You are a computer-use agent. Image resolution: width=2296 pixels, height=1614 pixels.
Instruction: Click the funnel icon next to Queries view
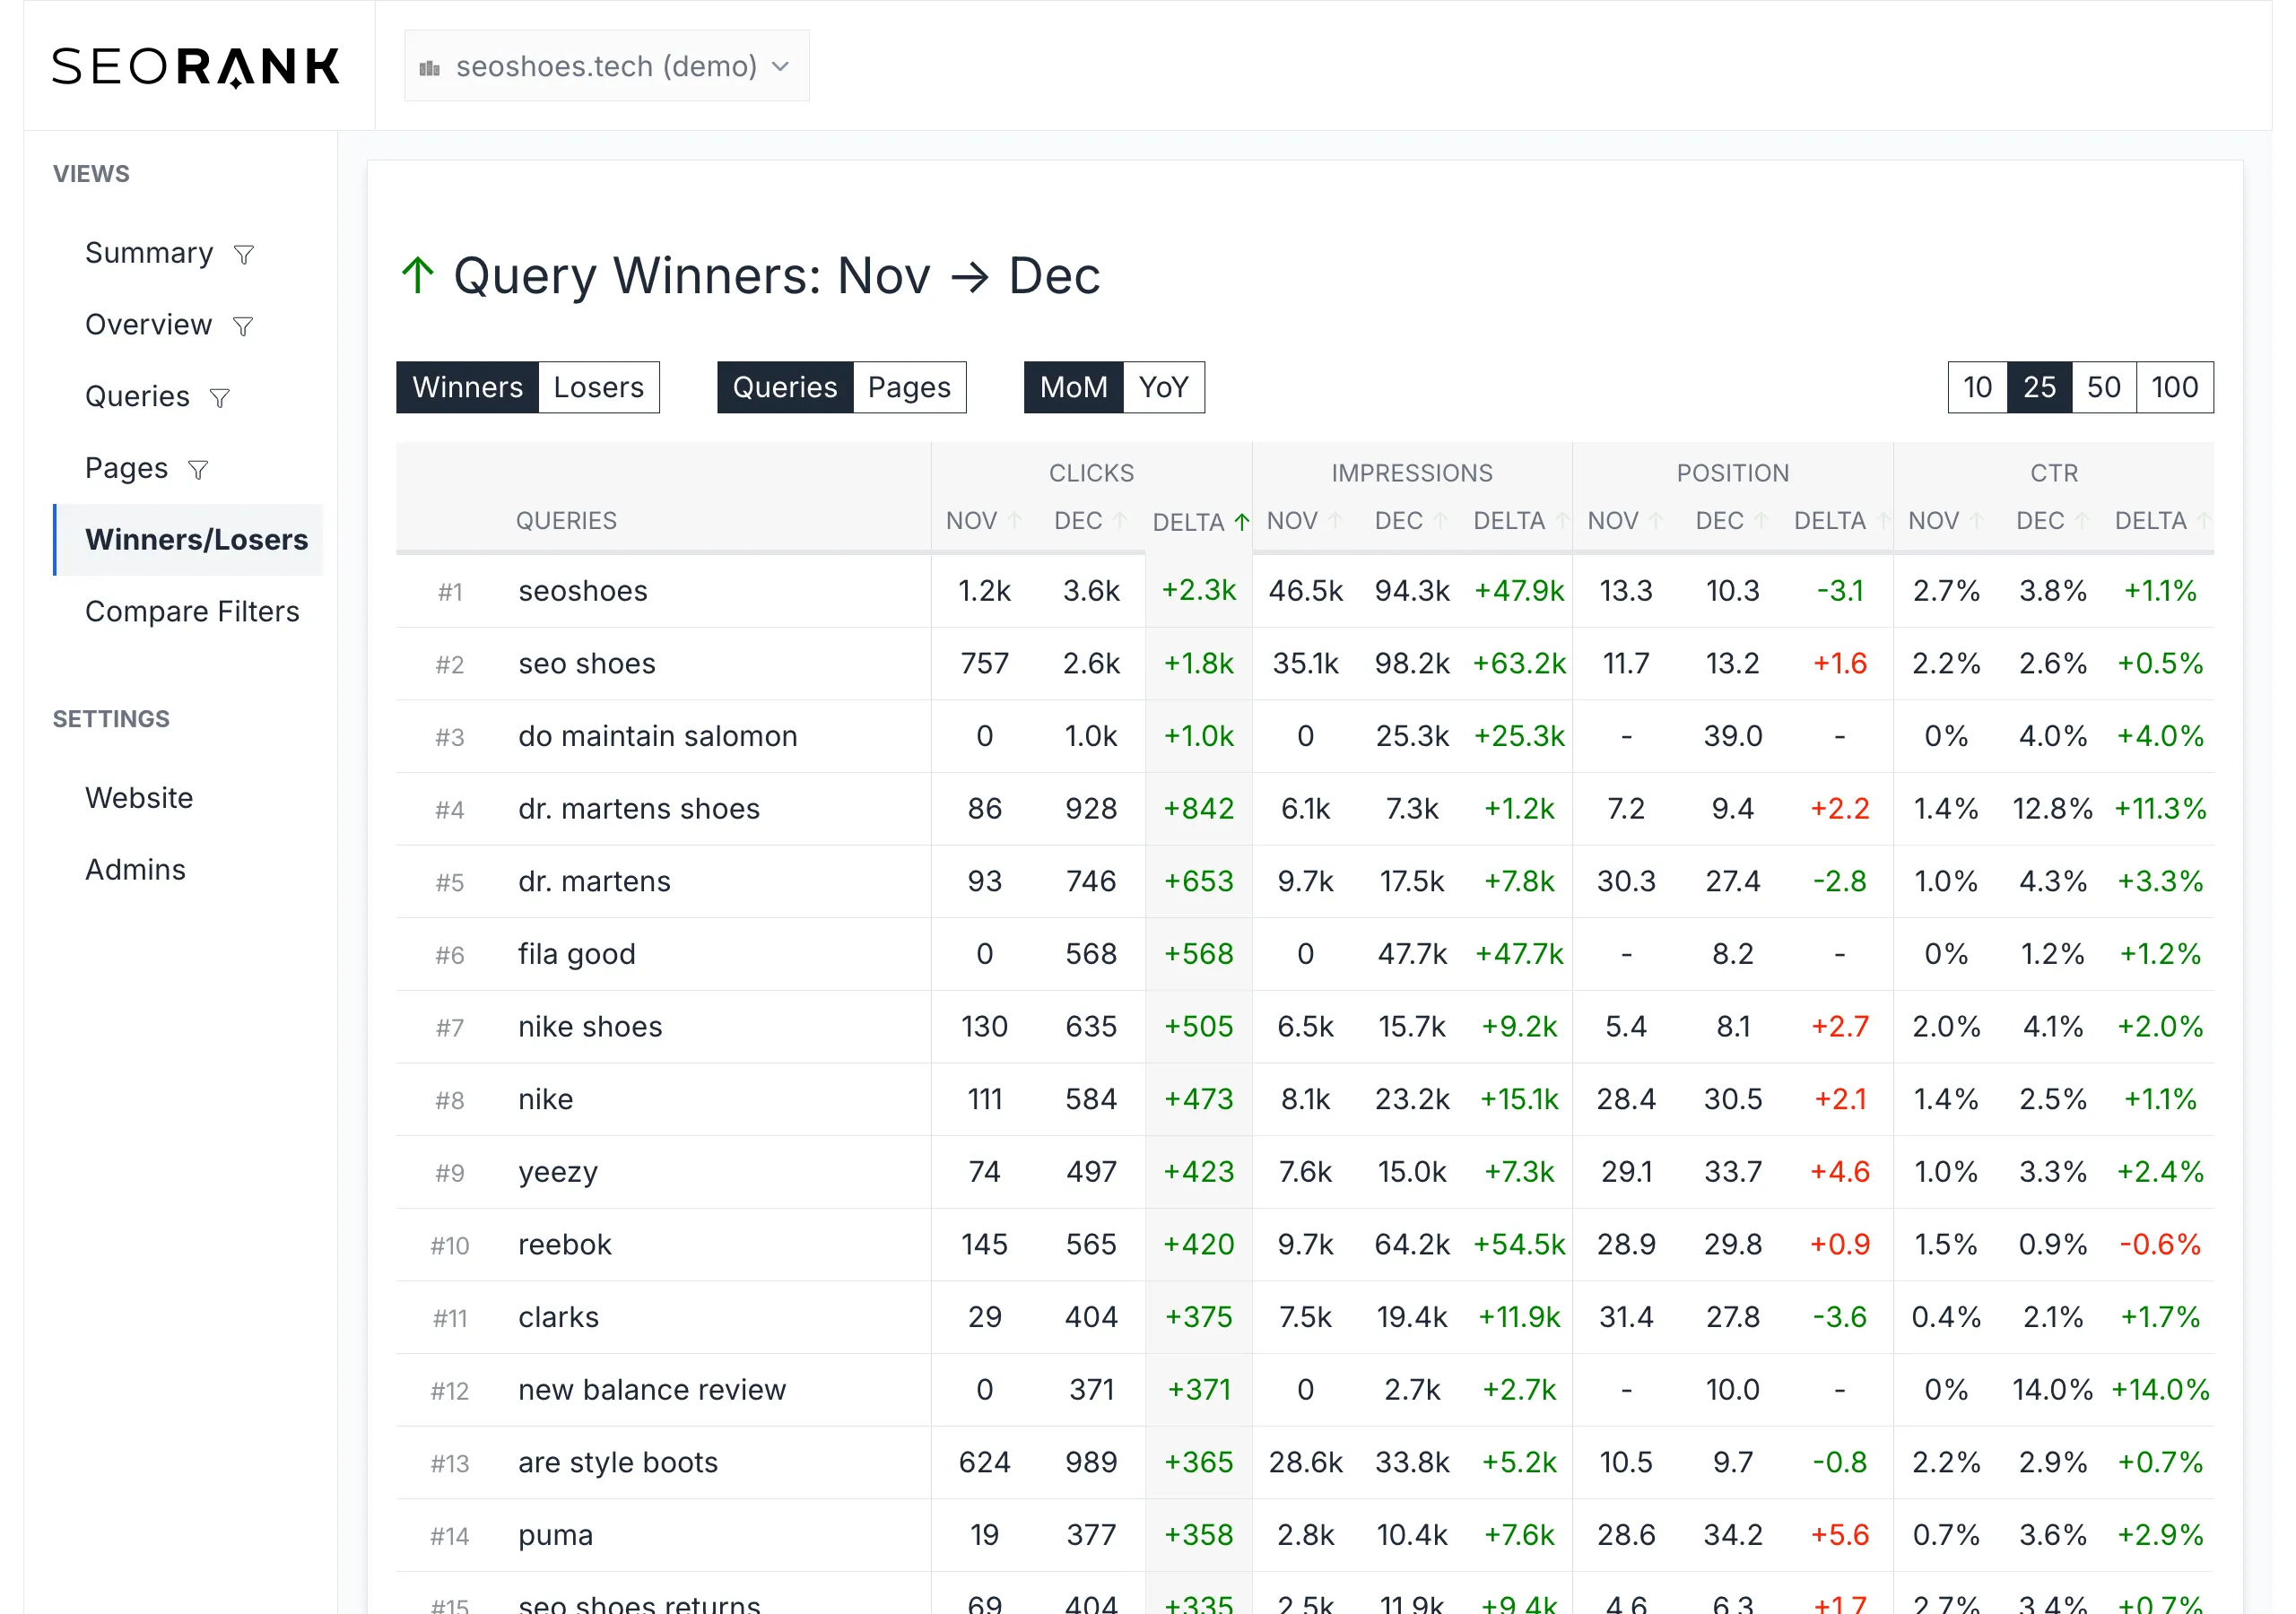coord(219,399)
